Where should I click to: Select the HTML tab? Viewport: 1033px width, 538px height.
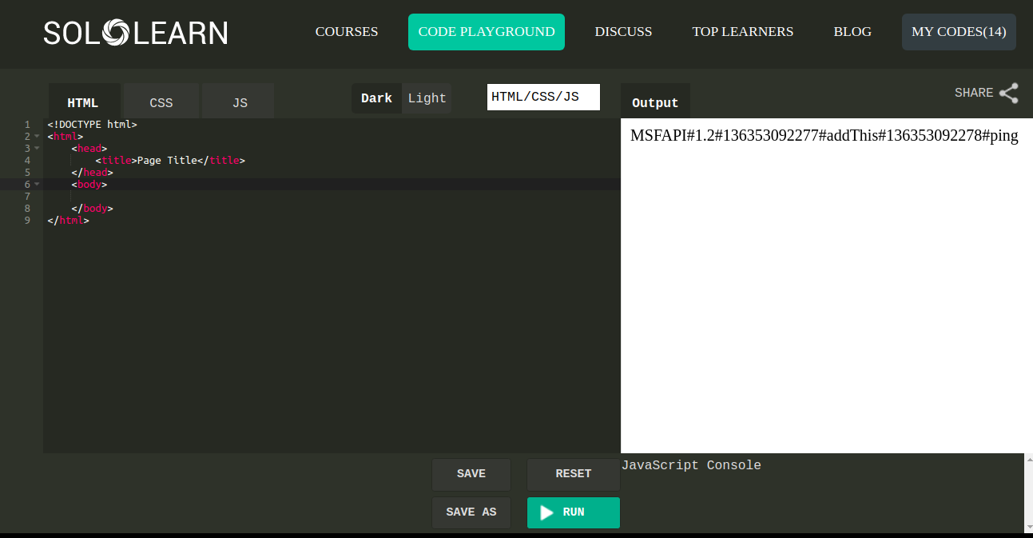[83, 102]
